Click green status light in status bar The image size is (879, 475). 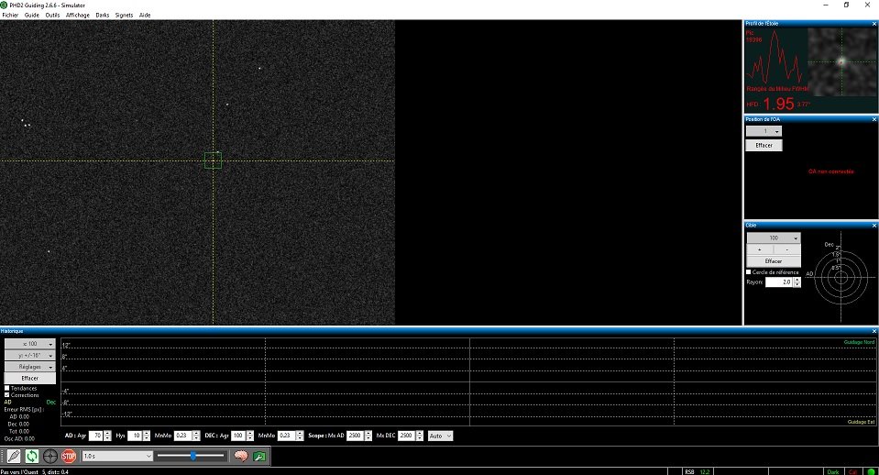[x=871, y=471]
